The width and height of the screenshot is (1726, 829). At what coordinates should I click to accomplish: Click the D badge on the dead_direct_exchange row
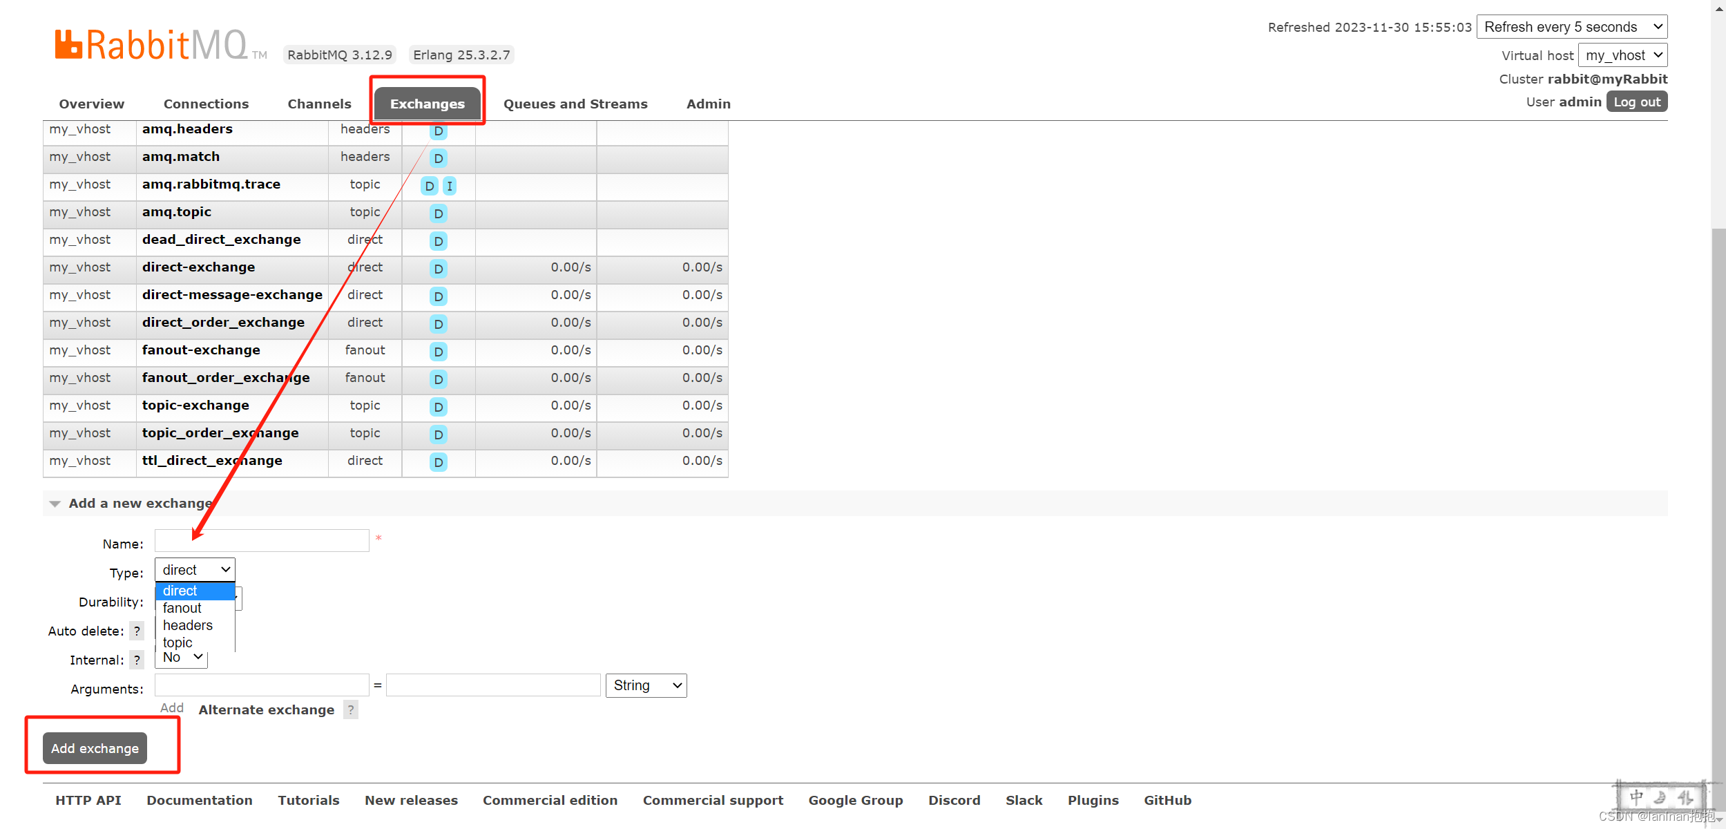pos(439,241)
